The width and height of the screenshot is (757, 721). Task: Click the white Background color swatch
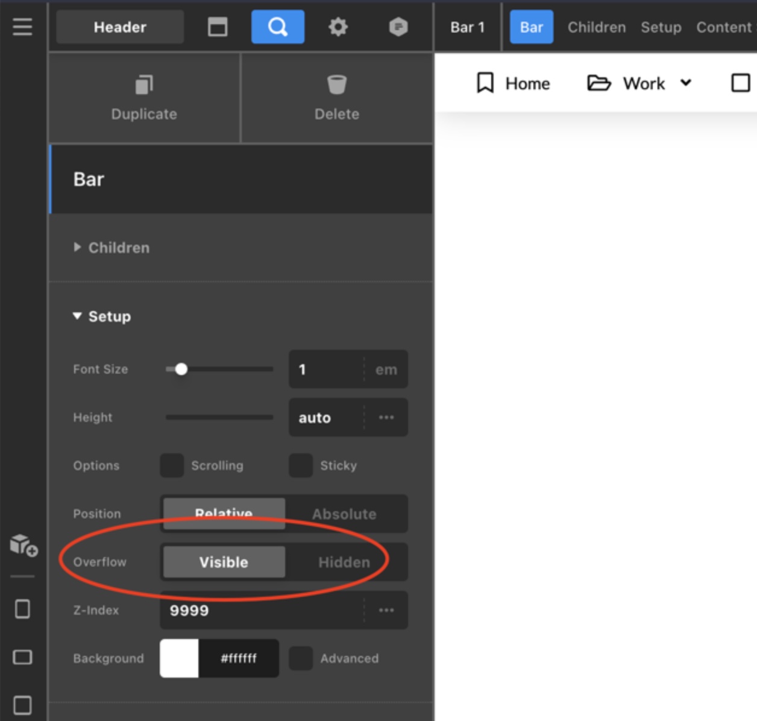pyautogui.click(x=179, y=658)
